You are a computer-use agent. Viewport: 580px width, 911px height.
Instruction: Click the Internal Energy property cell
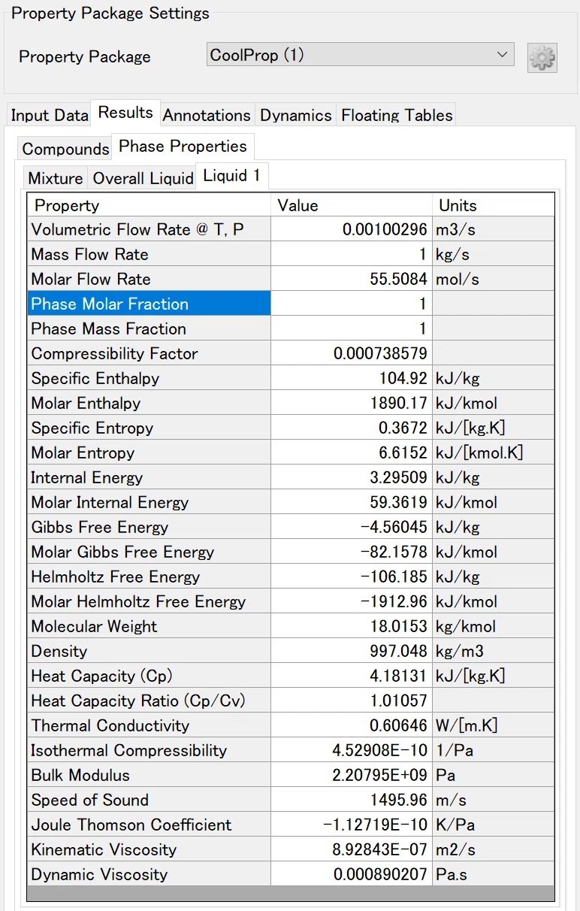tap(149, 477)
